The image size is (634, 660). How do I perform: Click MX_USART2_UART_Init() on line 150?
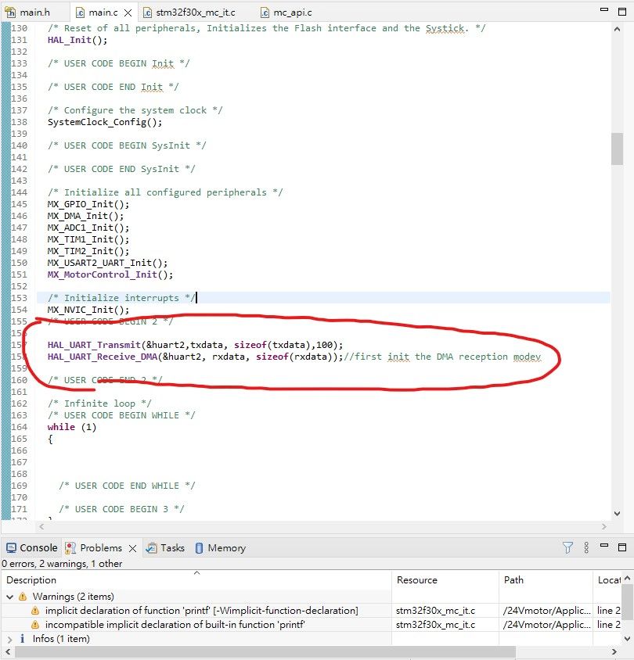(107, 263)
